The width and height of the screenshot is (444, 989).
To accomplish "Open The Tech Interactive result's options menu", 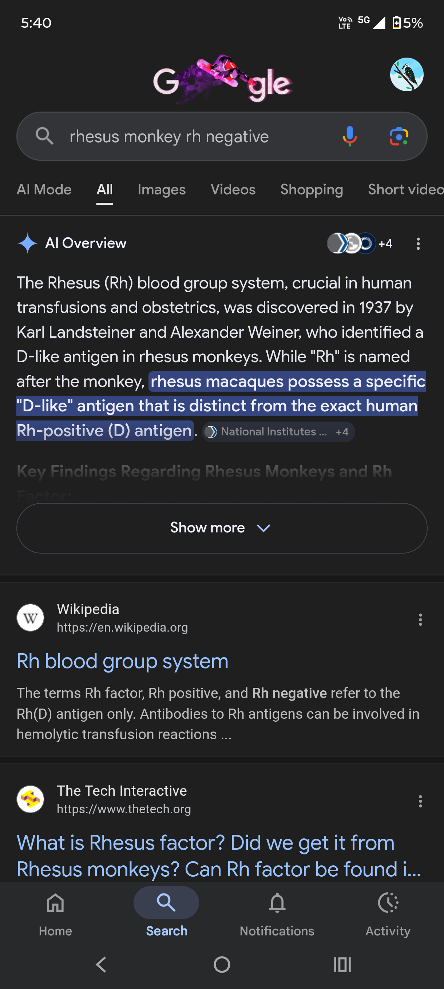I will [x=420, y=801].
